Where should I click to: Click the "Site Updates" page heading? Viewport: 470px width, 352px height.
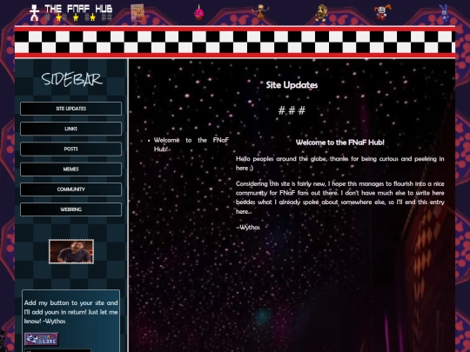(292, 85)
